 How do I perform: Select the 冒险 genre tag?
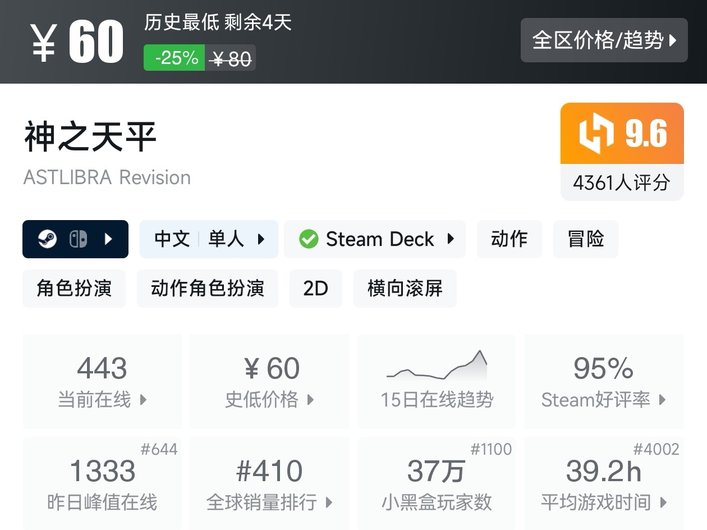[586, 239]
